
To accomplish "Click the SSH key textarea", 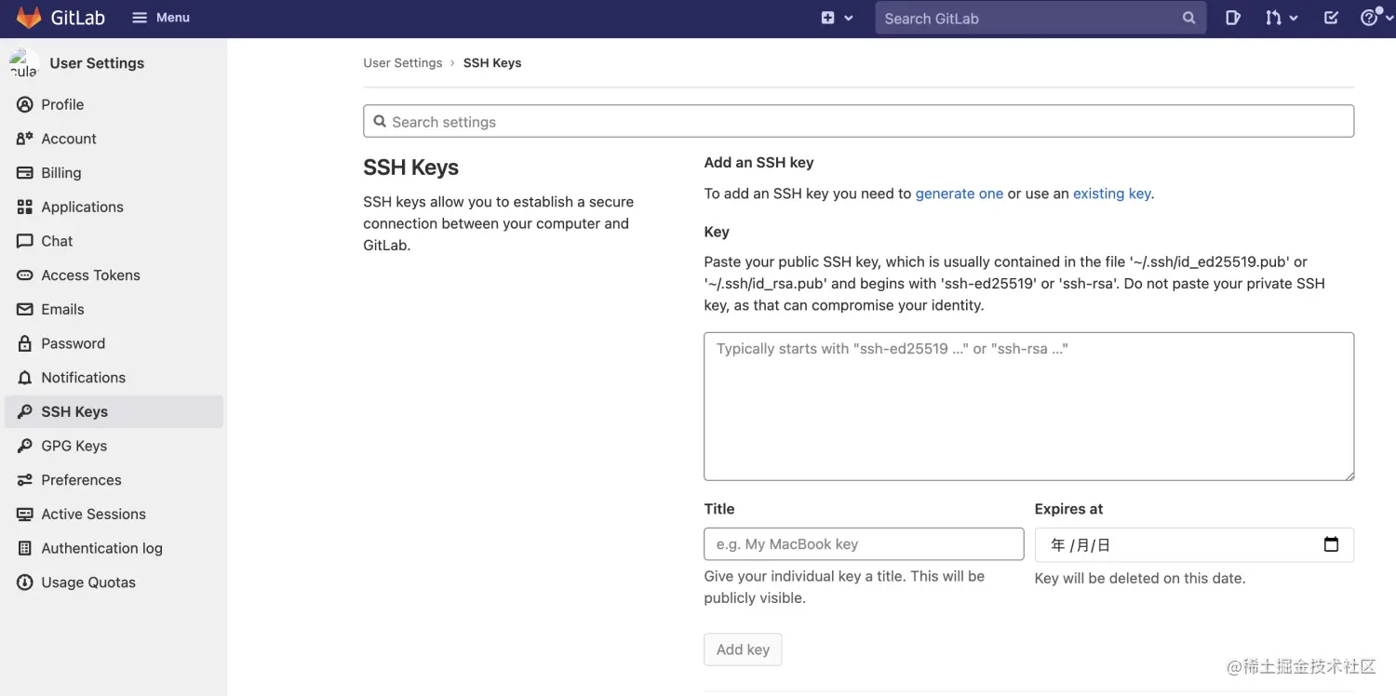I will (1028, 407).
